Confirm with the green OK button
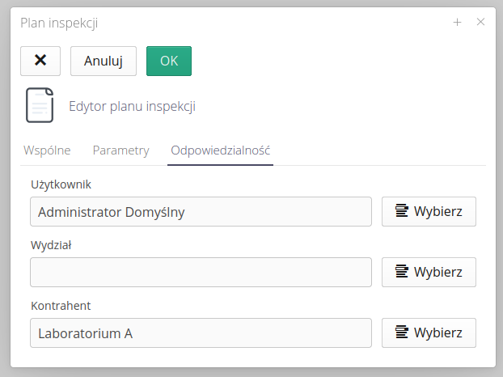The image size is (503, 377). pos(169,61)
